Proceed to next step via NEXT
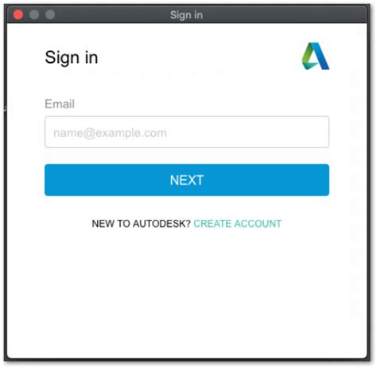 click(187, 180)
